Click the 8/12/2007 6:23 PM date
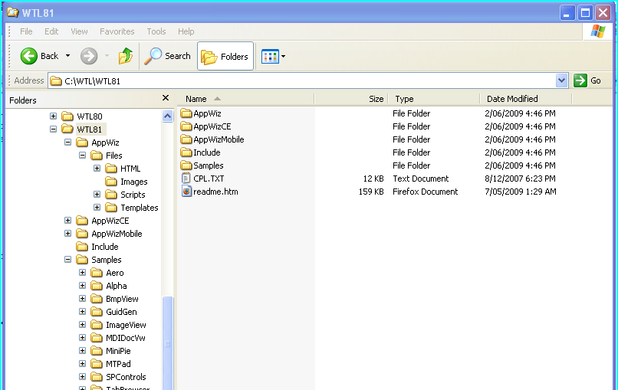The image size is (618, 390). coord(520,179)
